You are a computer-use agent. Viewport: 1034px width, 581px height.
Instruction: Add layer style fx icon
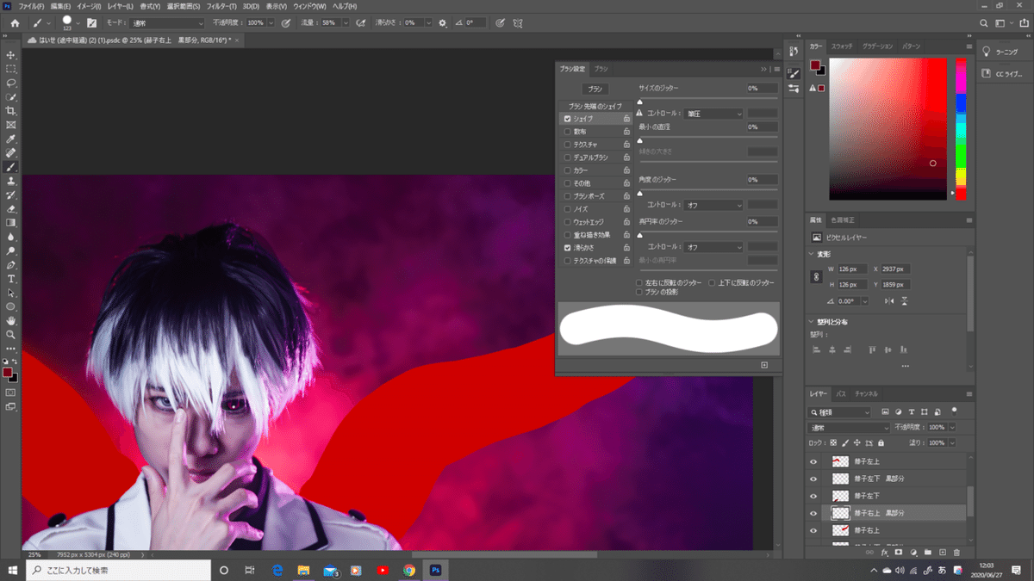[x=884, y=552]
